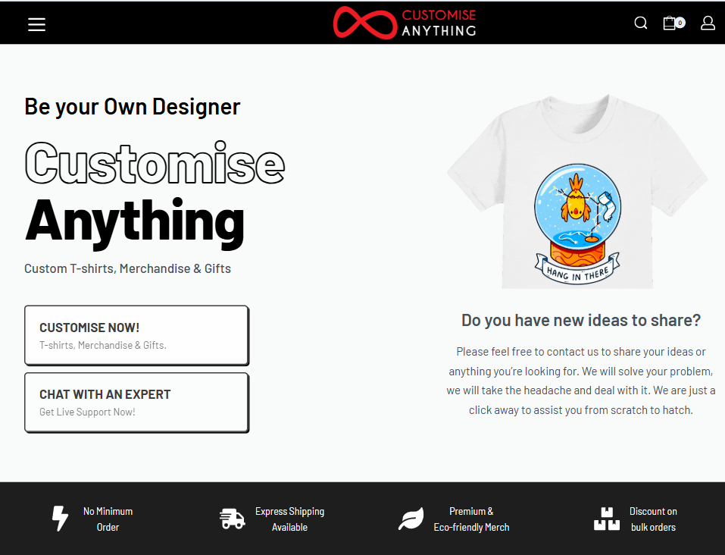Click the 'Be your Own Designer' heading
This screenshot has width=725, height=555.
coord(132,107)
